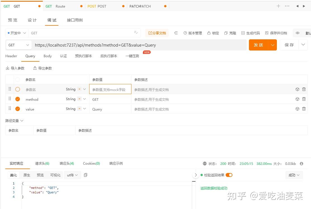311x209 pixels.
Task: Open the 认证 auth tab
Action: (x=63, y=56)
